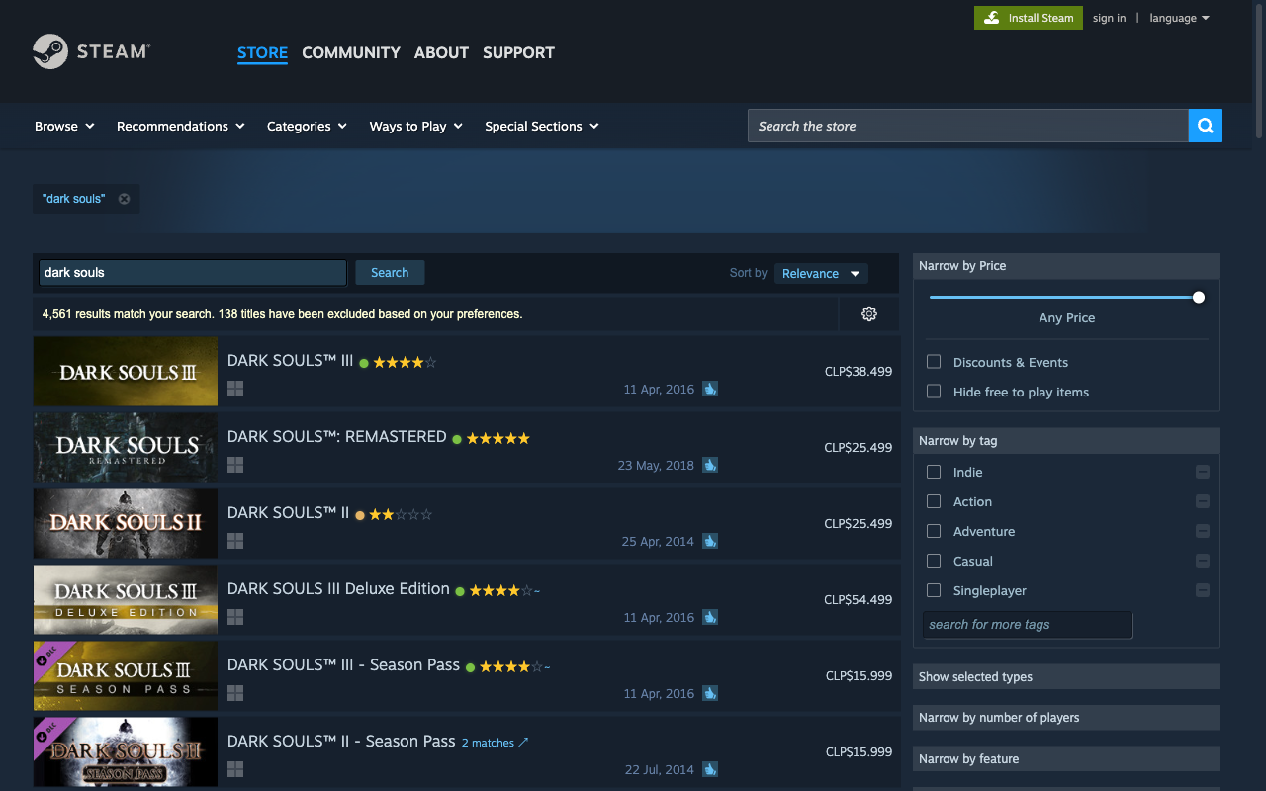Open DARK SOULS REMASTERED title link

pyautogui.click(x=337, y=436)
